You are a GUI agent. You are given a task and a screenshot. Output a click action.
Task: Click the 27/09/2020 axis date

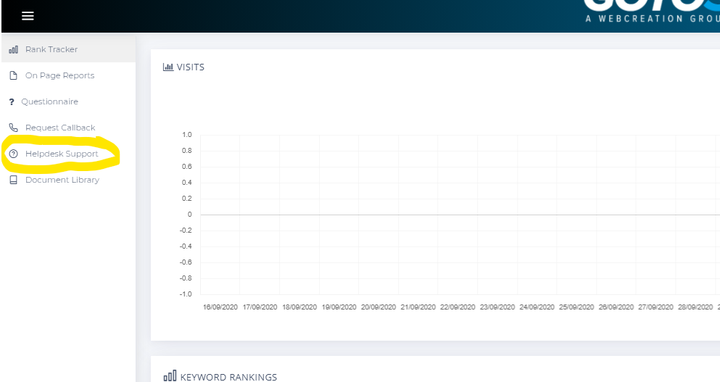point(655,307)
